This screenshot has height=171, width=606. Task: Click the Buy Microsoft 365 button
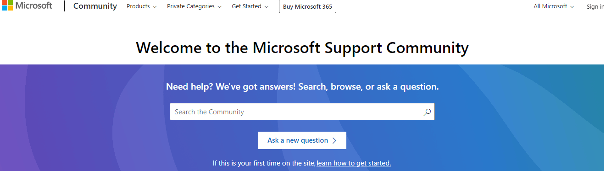click(x=307, y=7)
